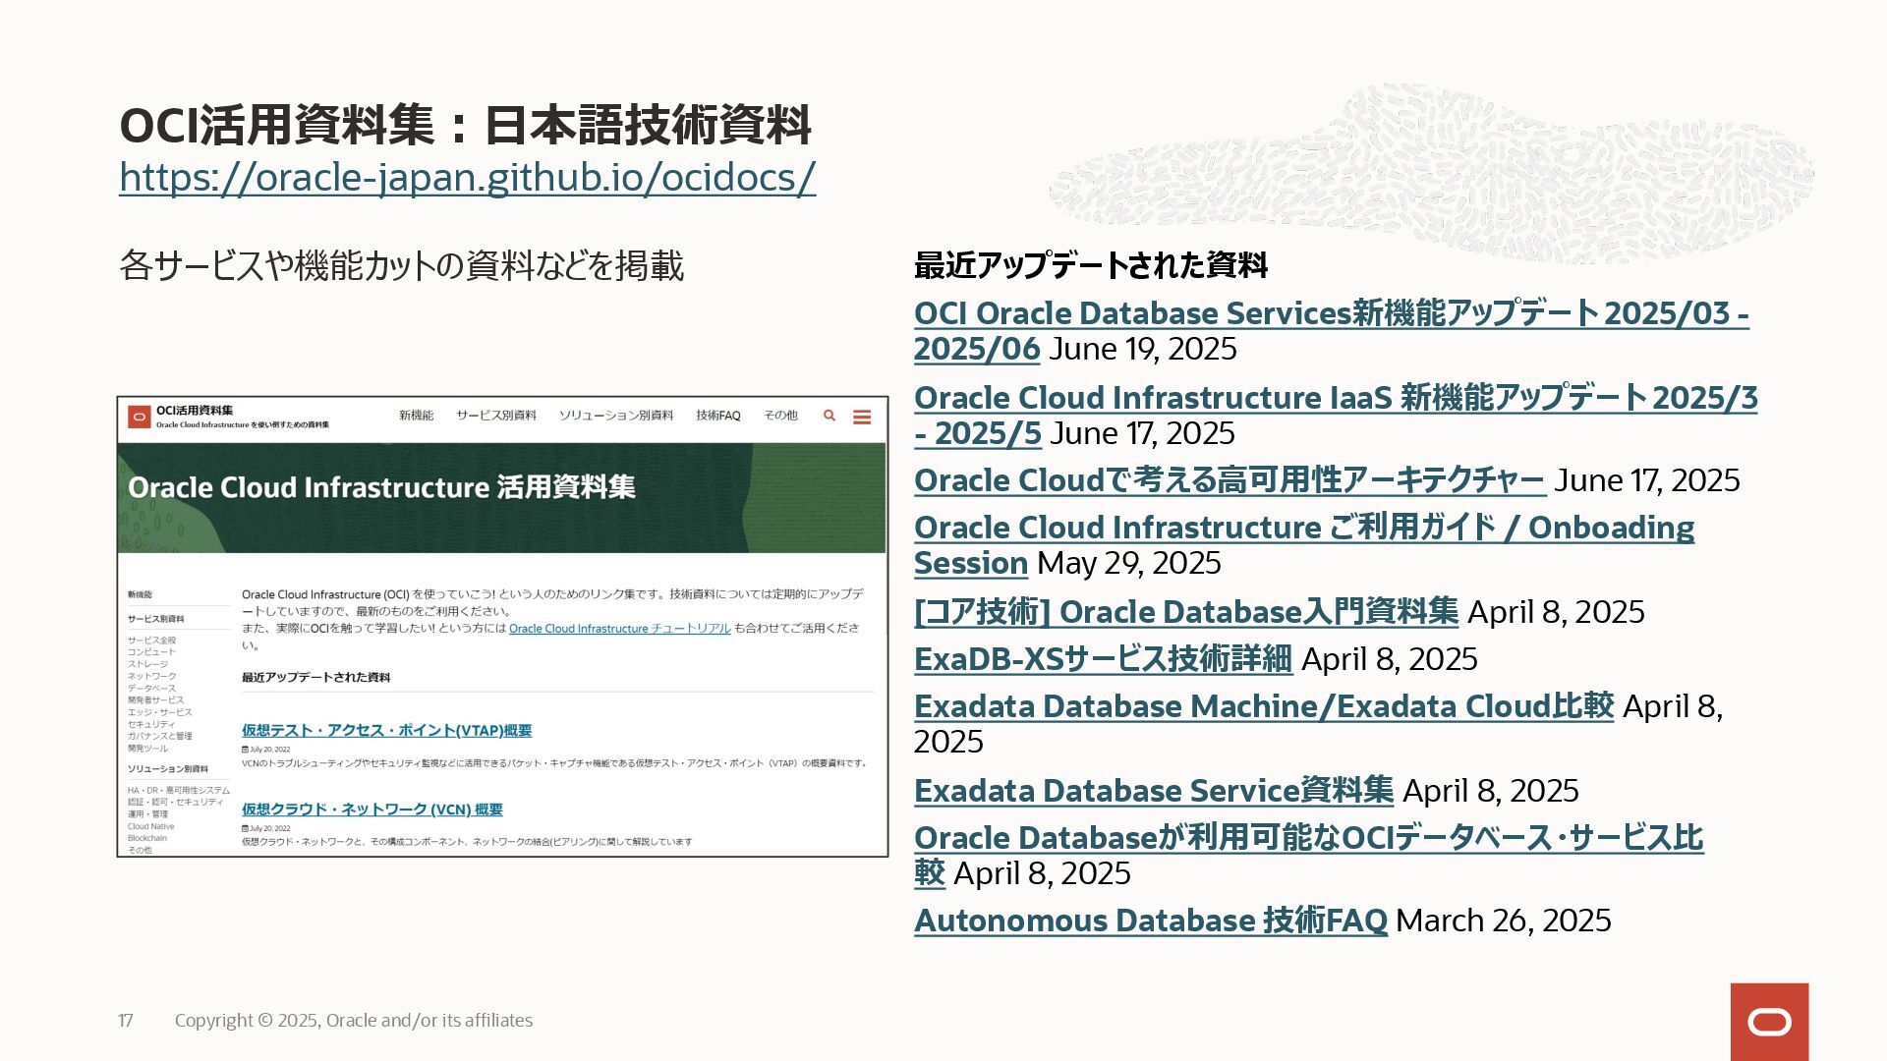Select HA・DR・高可用性システム in sidebar

[x=178, y=791]
